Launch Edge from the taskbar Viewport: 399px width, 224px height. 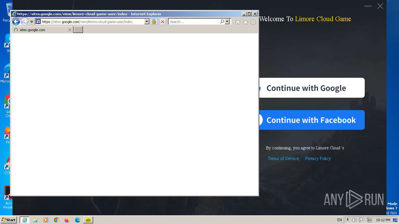pyautogui.click(x=78, y=220)
